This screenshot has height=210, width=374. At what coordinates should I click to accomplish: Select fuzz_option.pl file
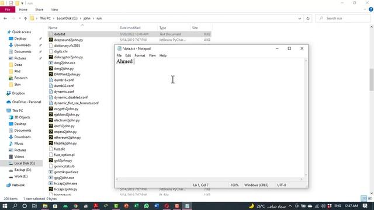pyautogui.click(x=64, y=155)
